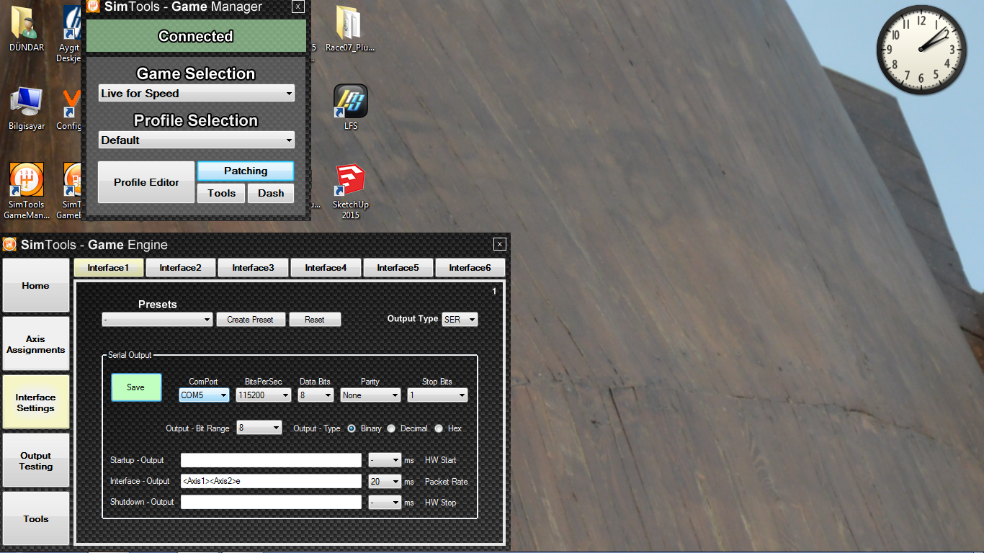
Task: Click the Reset button
Action: (x=315, y=320)
